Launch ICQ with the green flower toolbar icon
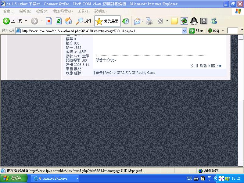Viewport: 244px width, 183px height. pyautogui.click(x=184, y=21)
